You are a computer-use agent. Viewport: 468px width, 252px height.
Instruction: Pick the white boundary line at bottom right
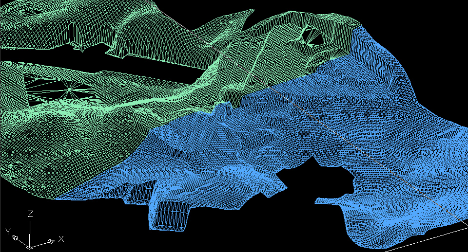coord(429,237)
